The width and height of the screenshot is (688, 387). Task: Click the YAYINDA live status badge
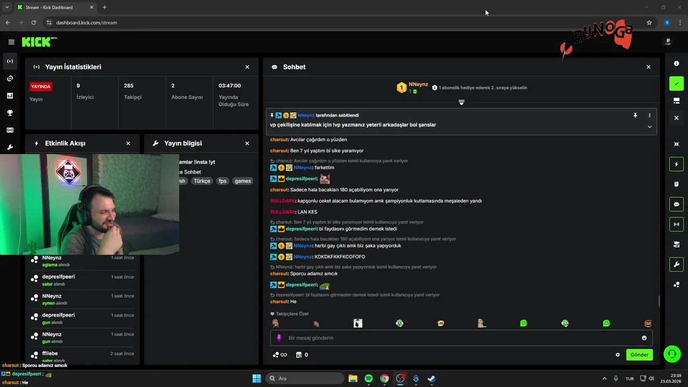tap(41, 87)
